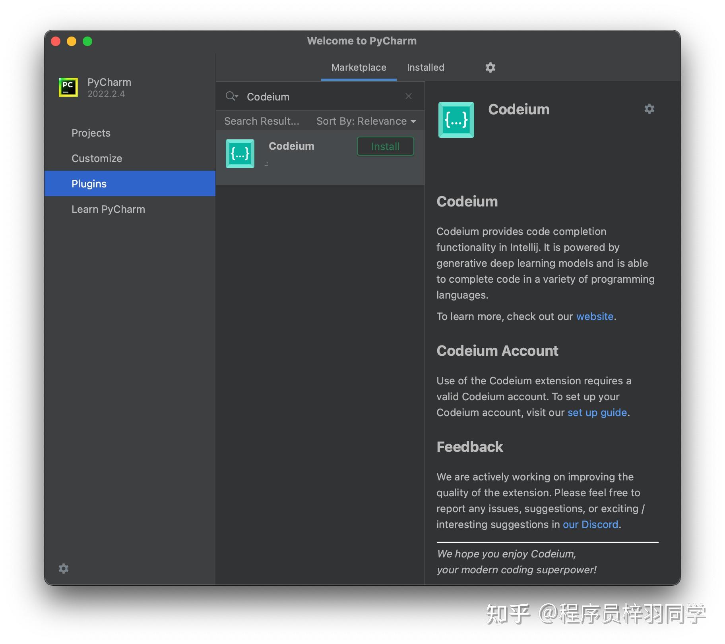Open the set up guide link
725x644 pixels.
[x=597, y=413]
